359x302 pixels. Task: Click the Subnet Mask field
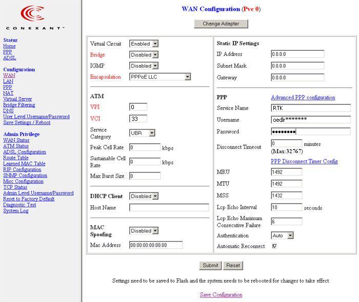click(297, 66)
